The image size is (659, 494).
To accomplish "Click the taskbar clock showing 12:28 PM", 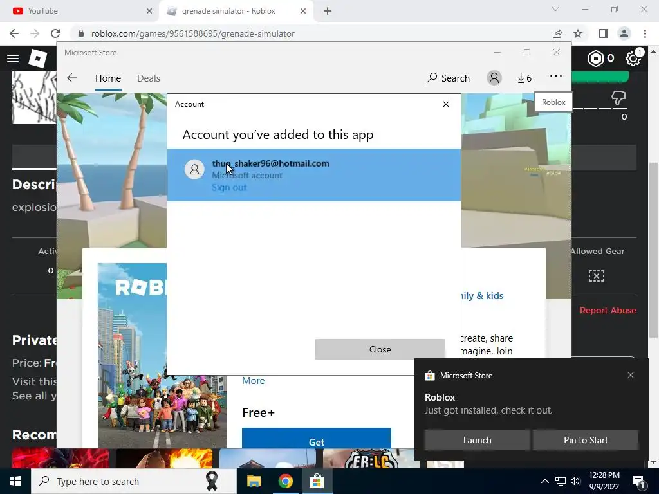I will (x=604, y=481).
